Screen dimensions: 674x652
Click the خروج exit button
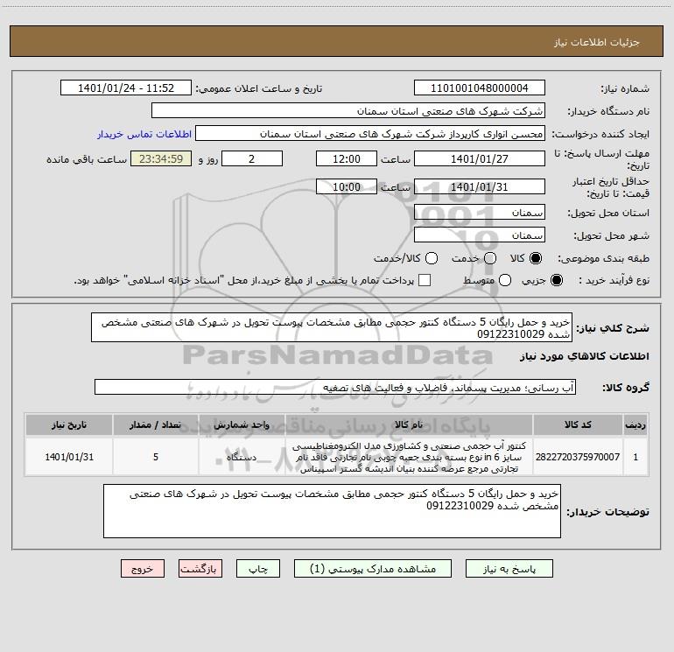pos(143,569)
